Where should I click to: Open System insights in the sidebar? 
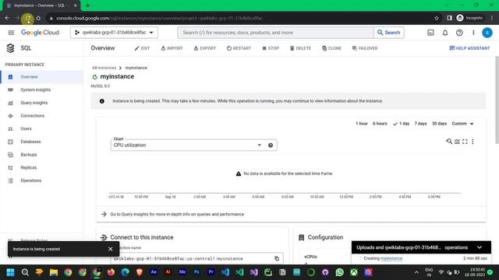tap(41, 90)
